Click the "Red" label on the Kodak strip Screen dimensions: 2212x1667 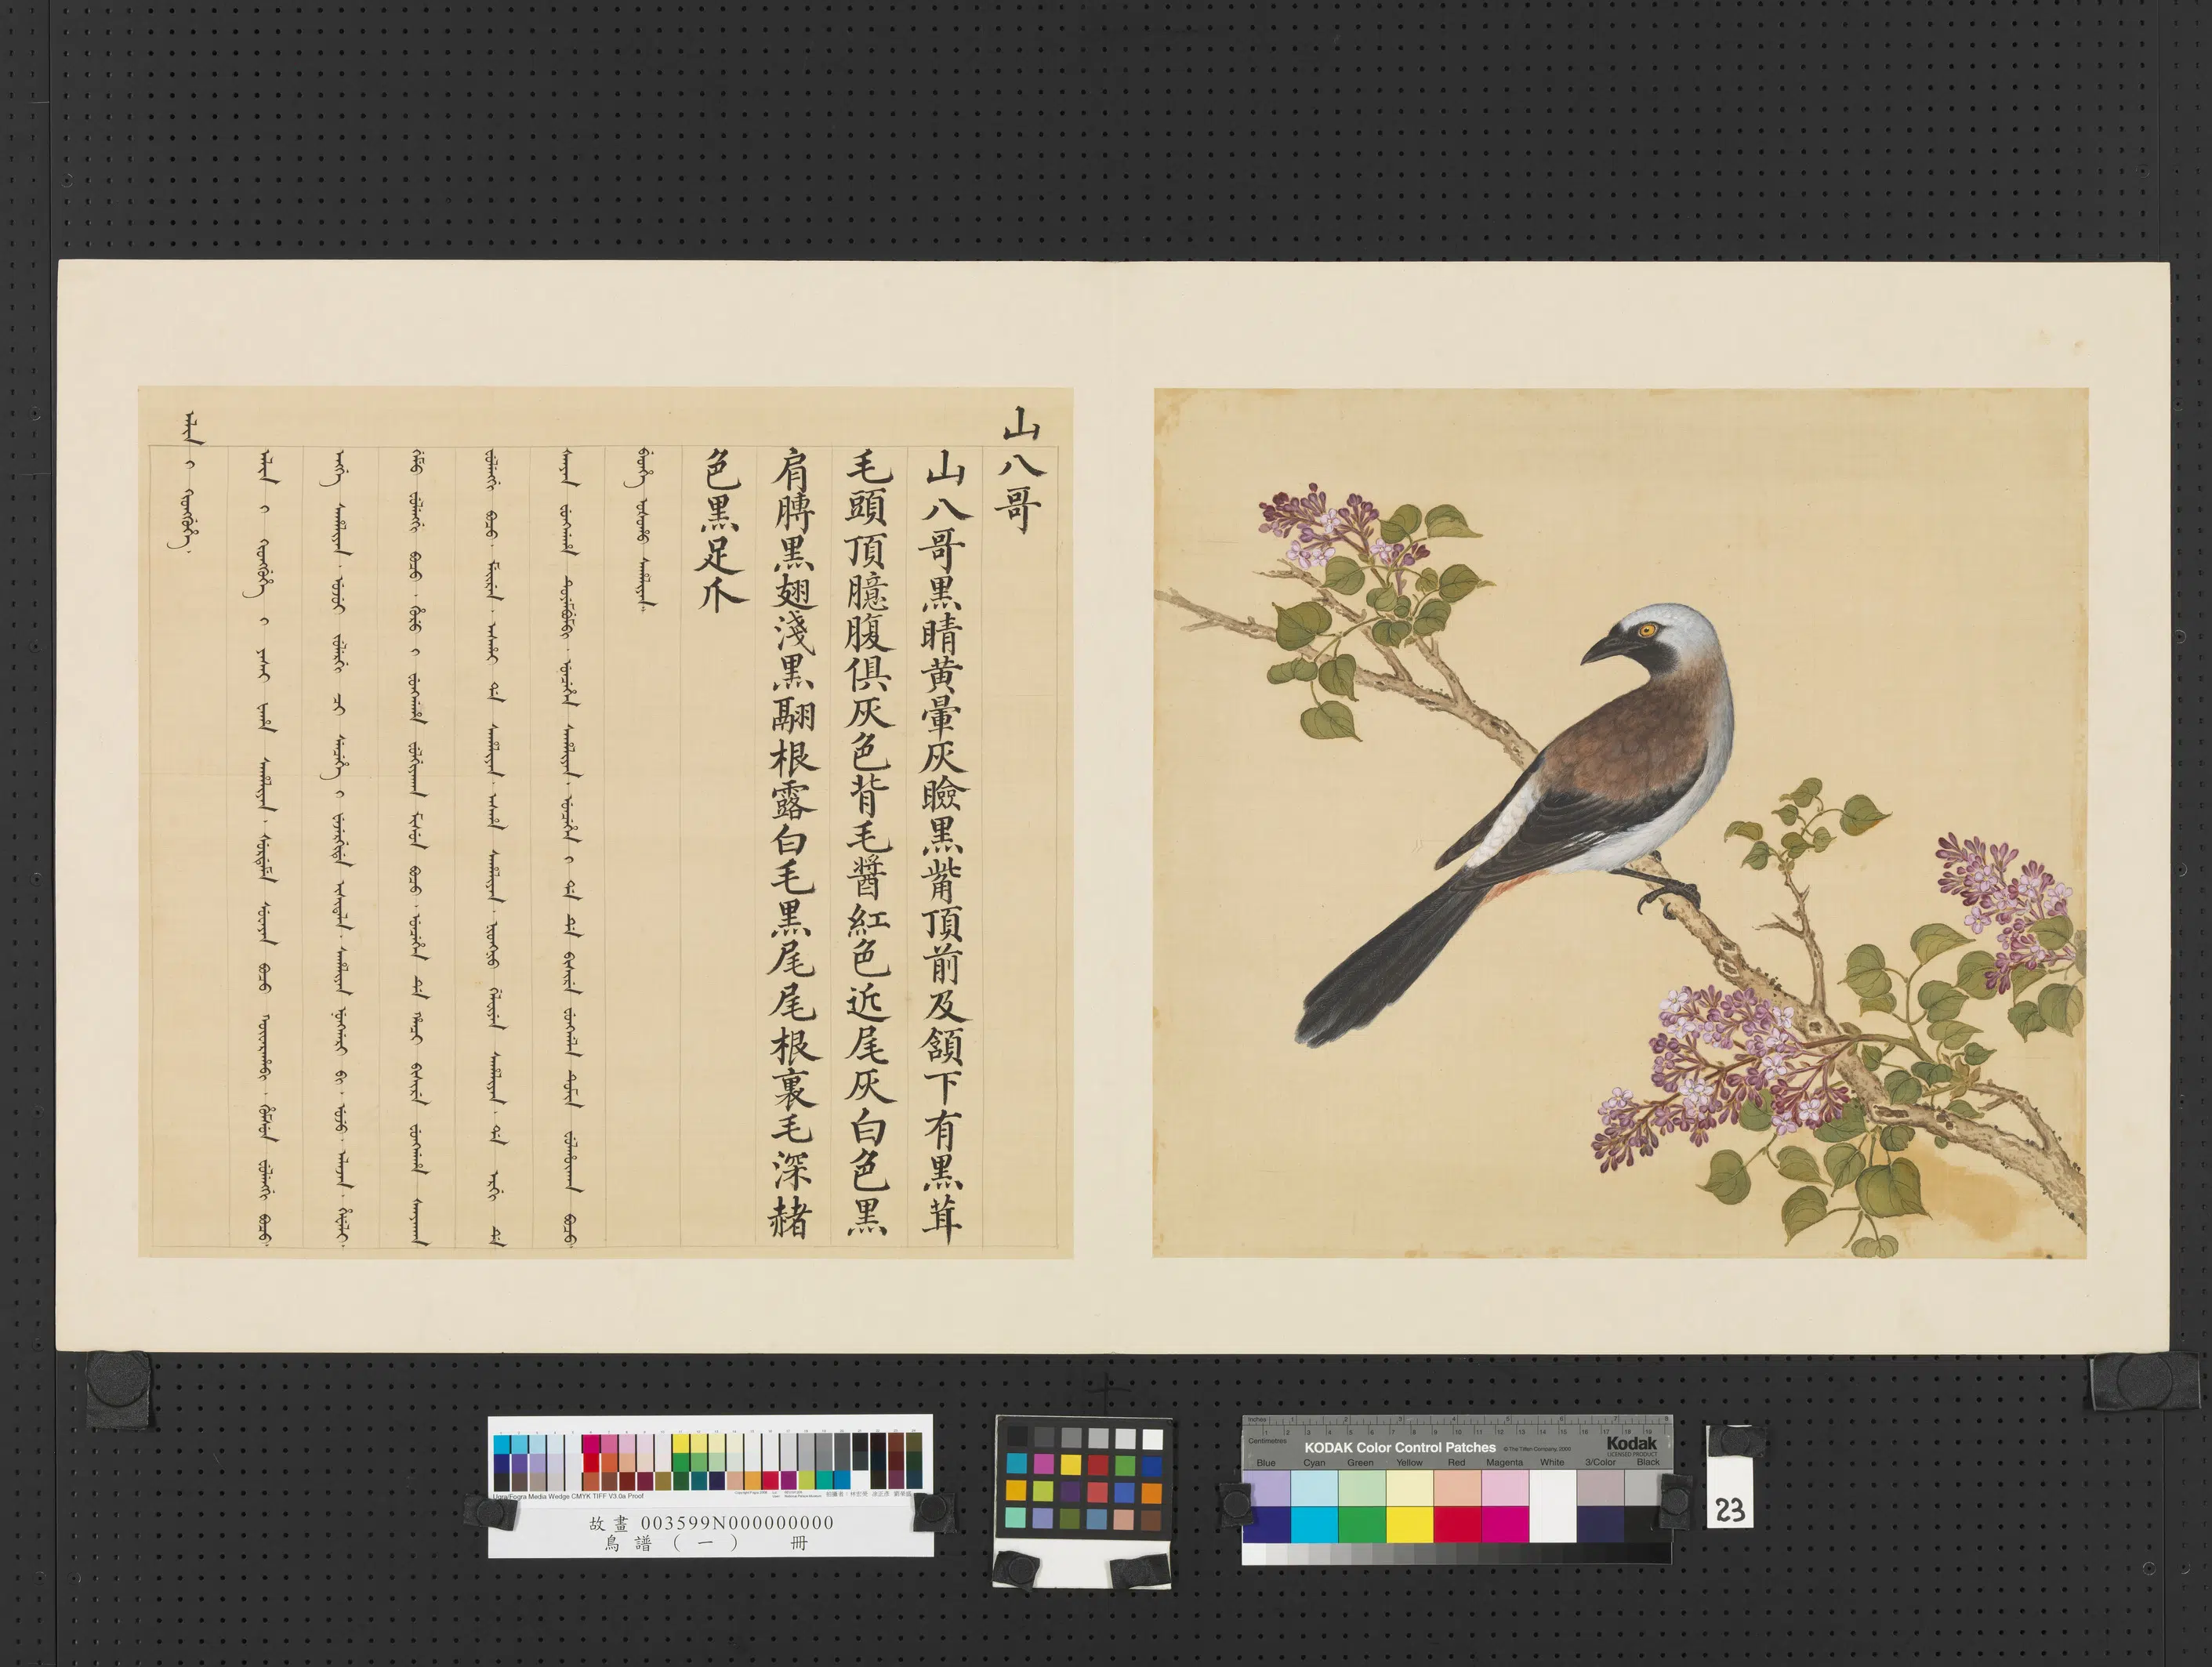(x=1456, y=1462)
